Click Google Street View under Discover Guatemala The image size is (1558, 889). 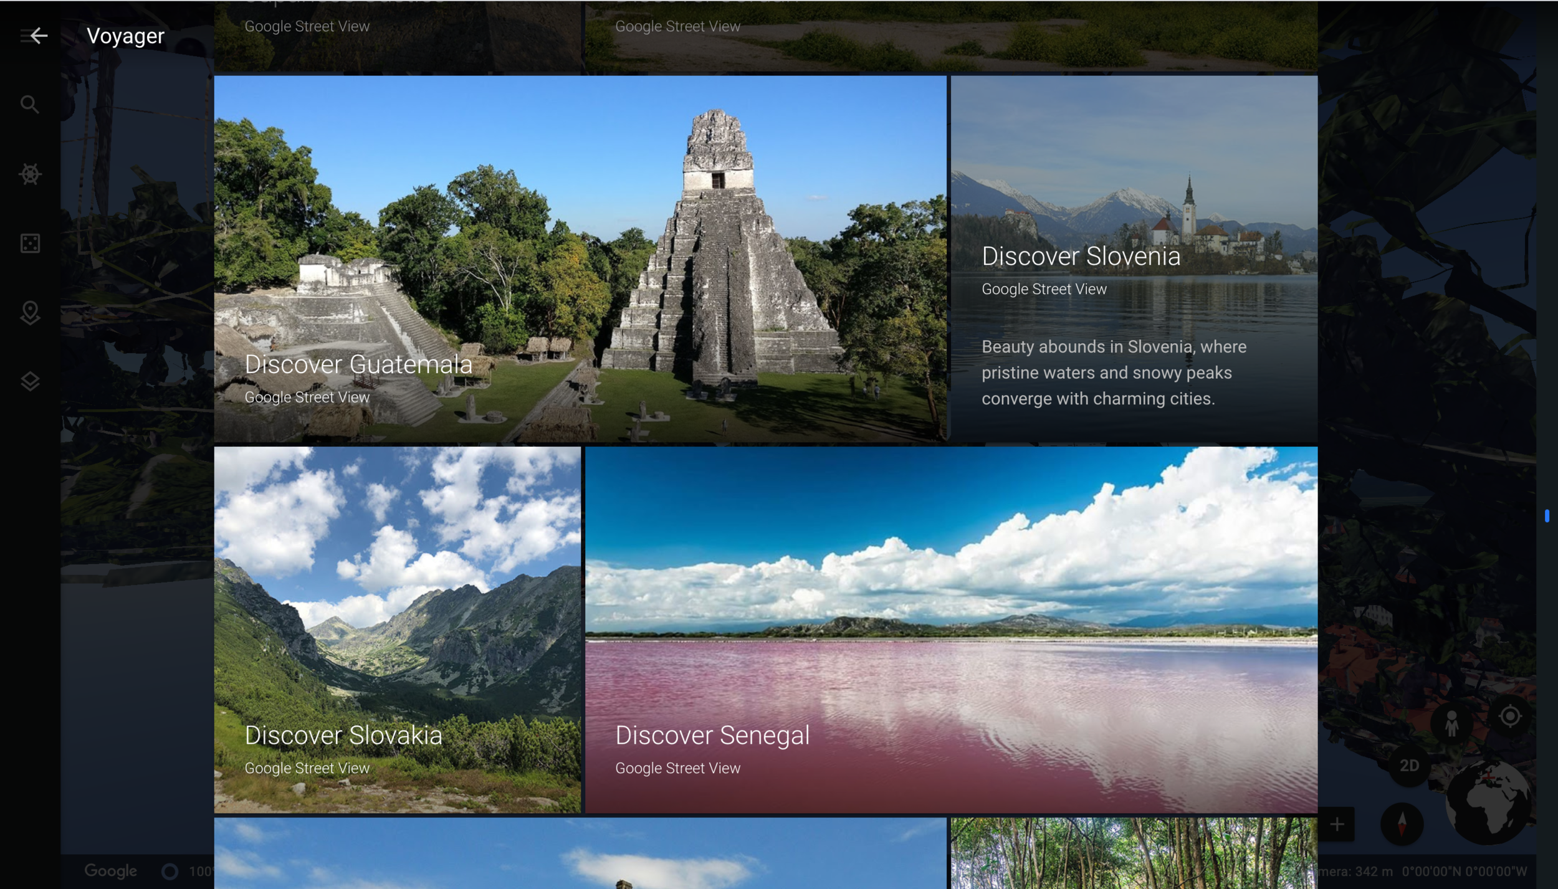[307, 397]
